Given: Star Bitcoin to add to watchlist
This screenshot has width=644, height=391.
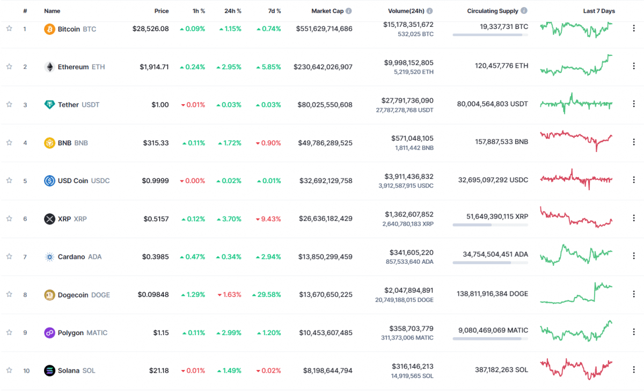Looking at the screenshot, I should tap(9, 29).
